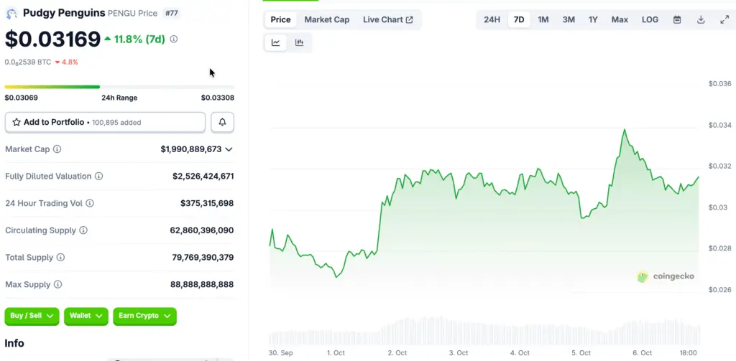Screen dimensions: 736x361
Task: Click the Add to Portfolio button
Action: [x=105, y=123]
